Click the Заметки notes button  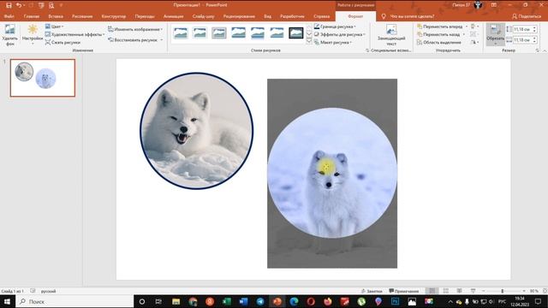click(x=372, y=291)
